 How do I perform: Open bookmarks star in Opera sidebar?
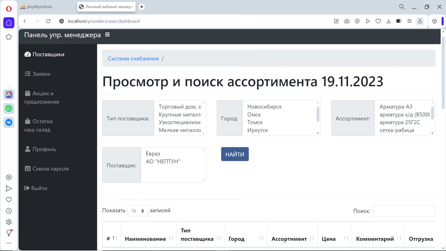(x=9, y=37)
